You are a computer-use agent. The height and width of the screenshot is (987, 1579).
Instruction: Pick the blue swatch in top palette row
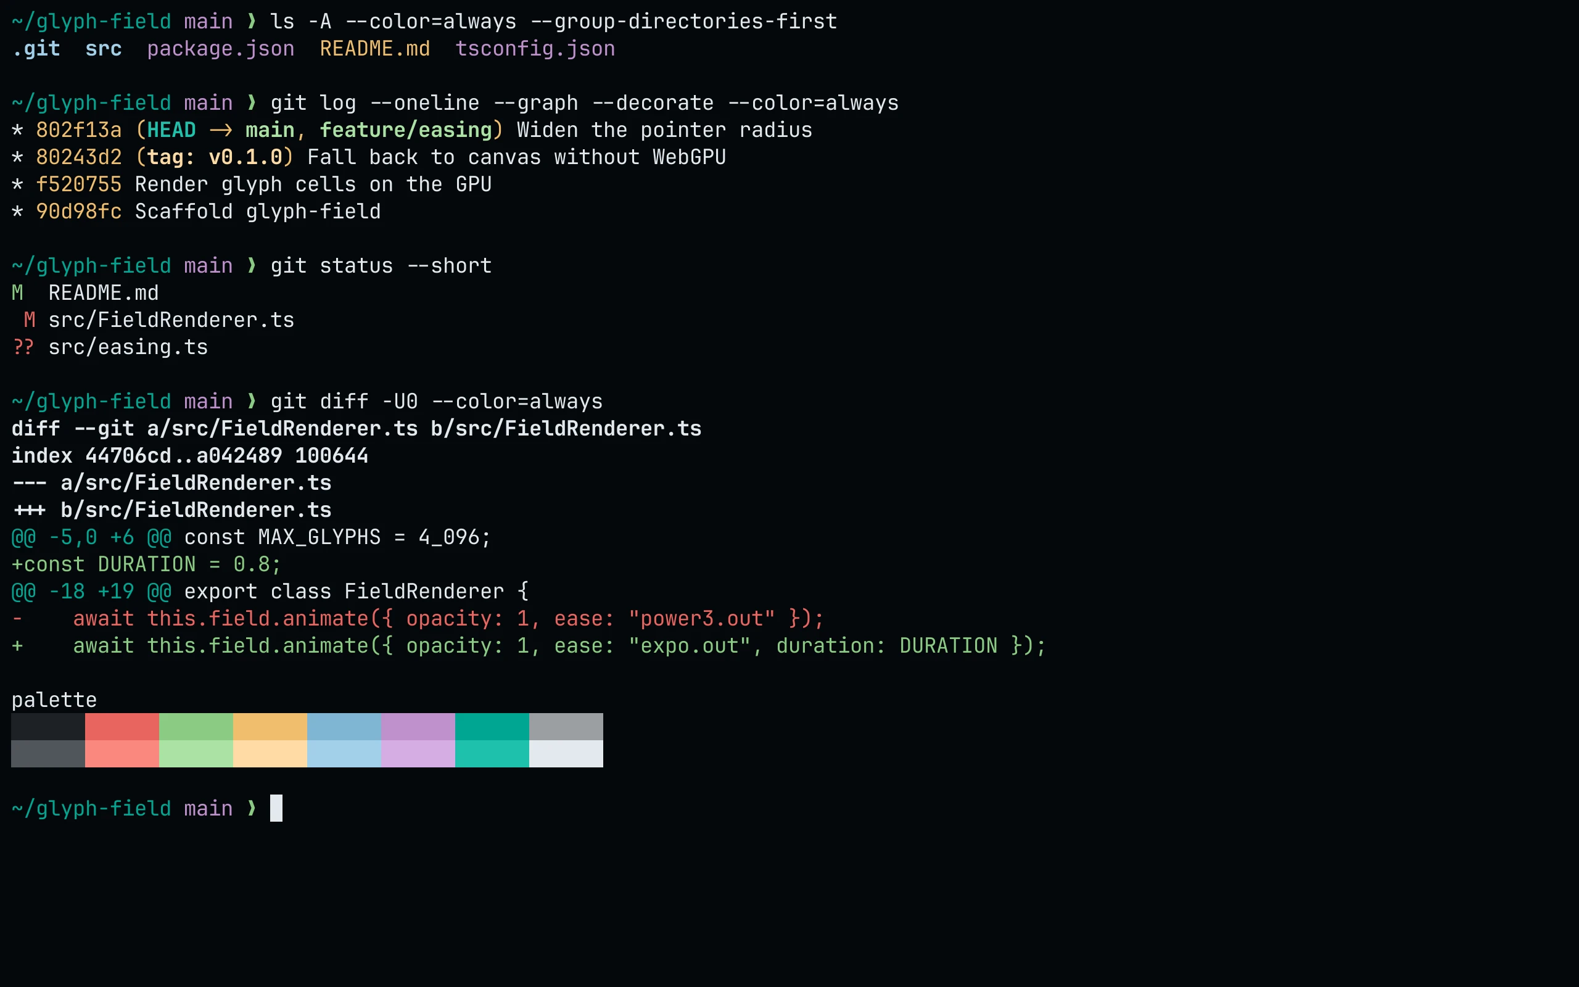pos(344,727)
